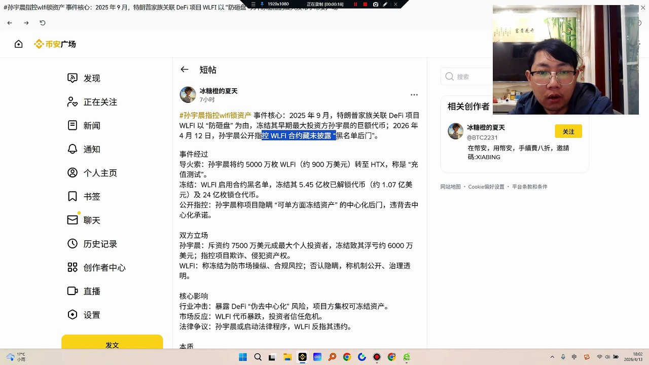The height and width of the screenshot is (365, 649).
Task: Take a screenshot with the recorder camera icon
Action: pos(375,4)
